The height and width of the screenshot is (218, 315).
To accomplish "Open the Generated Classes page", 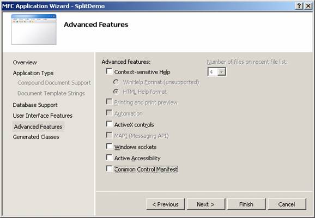I will pos(36,137).
